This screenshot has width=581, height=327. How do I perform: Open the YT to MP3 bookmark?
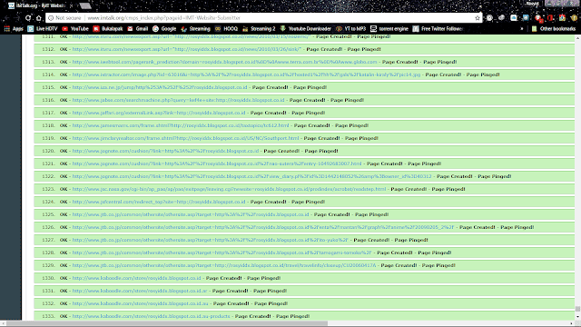(x=351, y=28)
